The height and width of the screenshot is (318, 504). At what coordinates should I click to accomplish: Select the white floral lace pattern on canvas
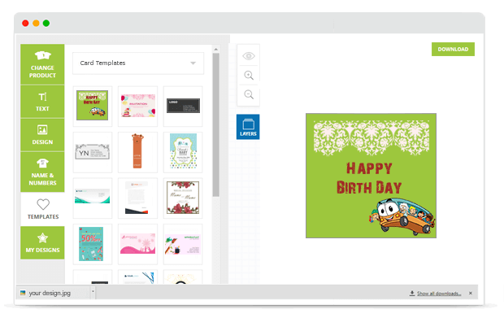coord(371,137)
